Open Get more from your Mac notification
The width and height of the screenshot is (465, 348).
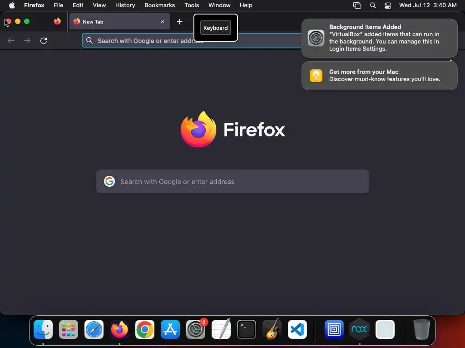pos(380,76)
